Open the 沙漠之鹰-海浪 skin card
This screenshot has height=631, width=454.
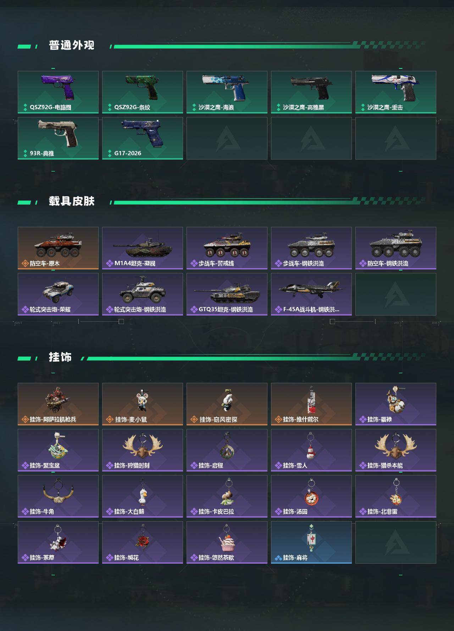[227, 92]
